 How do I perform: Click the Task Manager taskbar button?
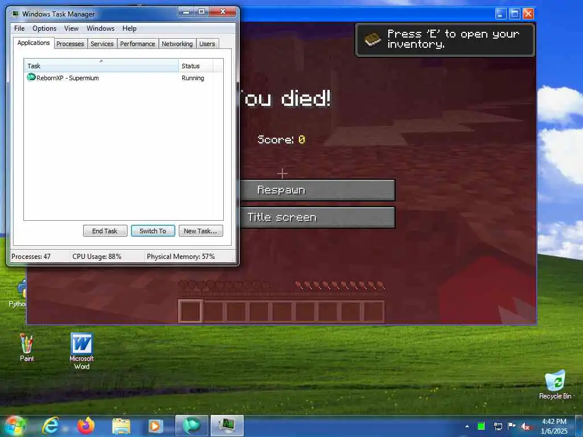[227, 426]
